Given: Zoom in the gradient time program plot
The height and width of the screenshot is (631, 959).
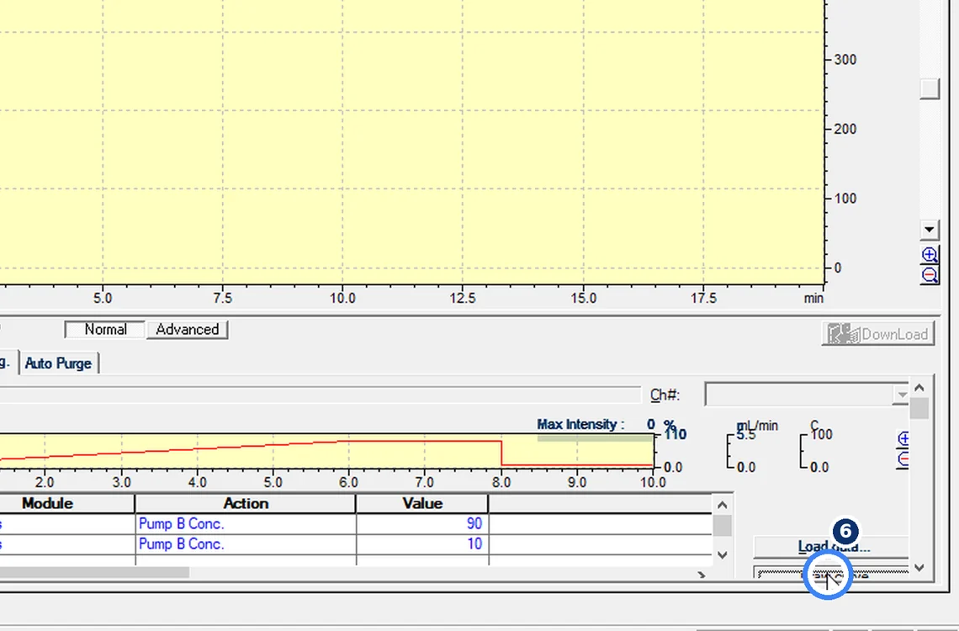Looking at the screenshot, I should [903, 438].
